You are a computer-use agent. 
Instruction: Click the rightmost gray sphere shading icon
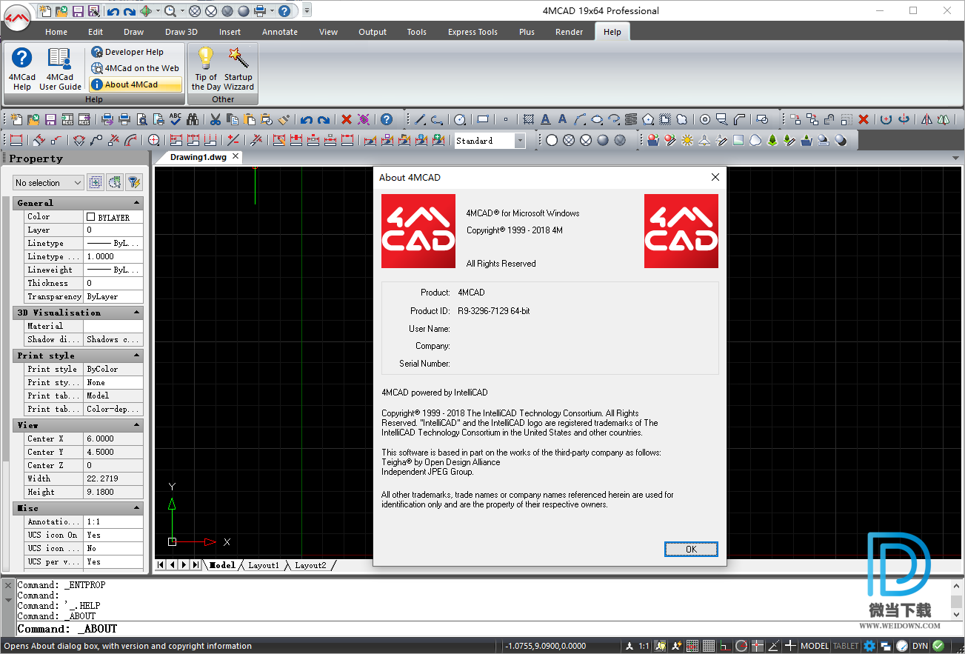[x=620, y=140]
